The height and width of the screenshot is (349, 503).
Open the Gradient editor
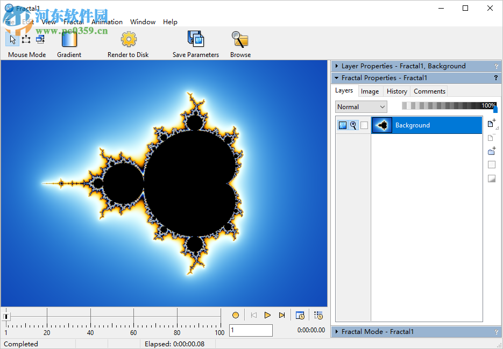coord(69,39)
